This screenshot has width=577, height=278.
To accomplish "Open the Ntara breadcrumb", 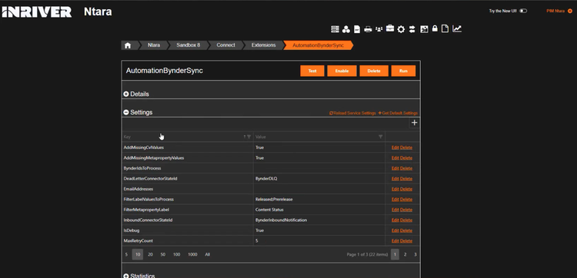I will [x=154, y=45].
